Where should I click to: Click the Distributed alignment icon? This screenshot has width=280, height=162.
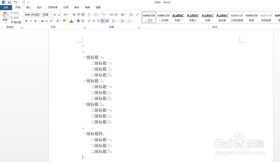[107, 21]
